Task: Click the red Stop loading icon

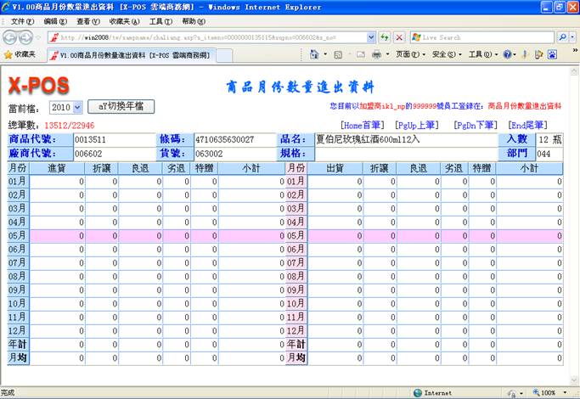Action: pos(398,37)
